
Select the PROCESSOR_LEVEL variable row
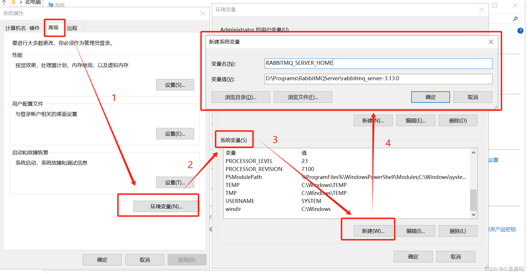(347, 161)
